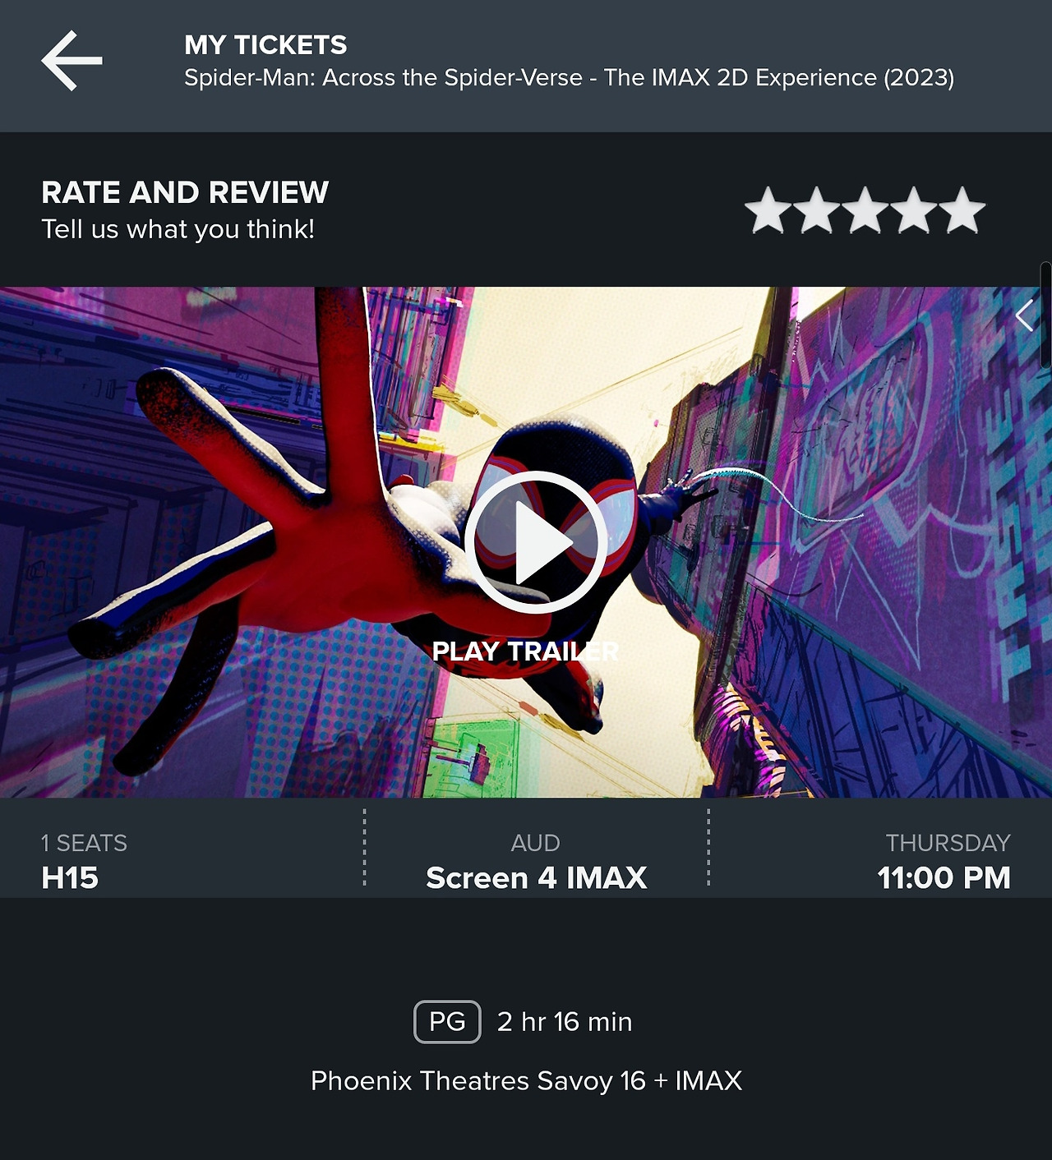Click the PG rating badge

click(447, 1022)
